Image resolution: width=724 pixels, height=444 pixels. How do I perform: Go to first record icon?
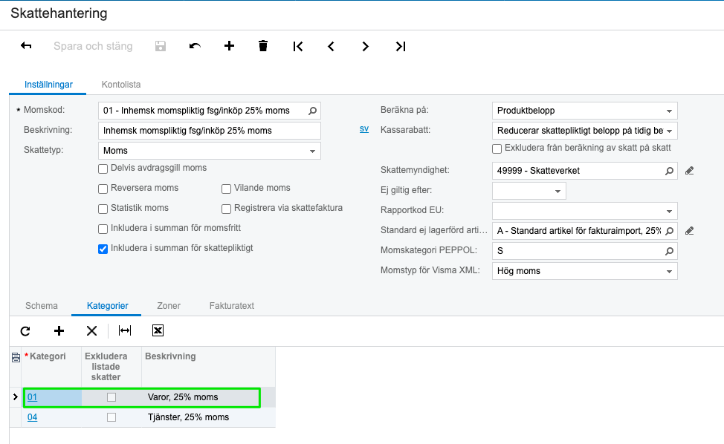coord(298,46)
